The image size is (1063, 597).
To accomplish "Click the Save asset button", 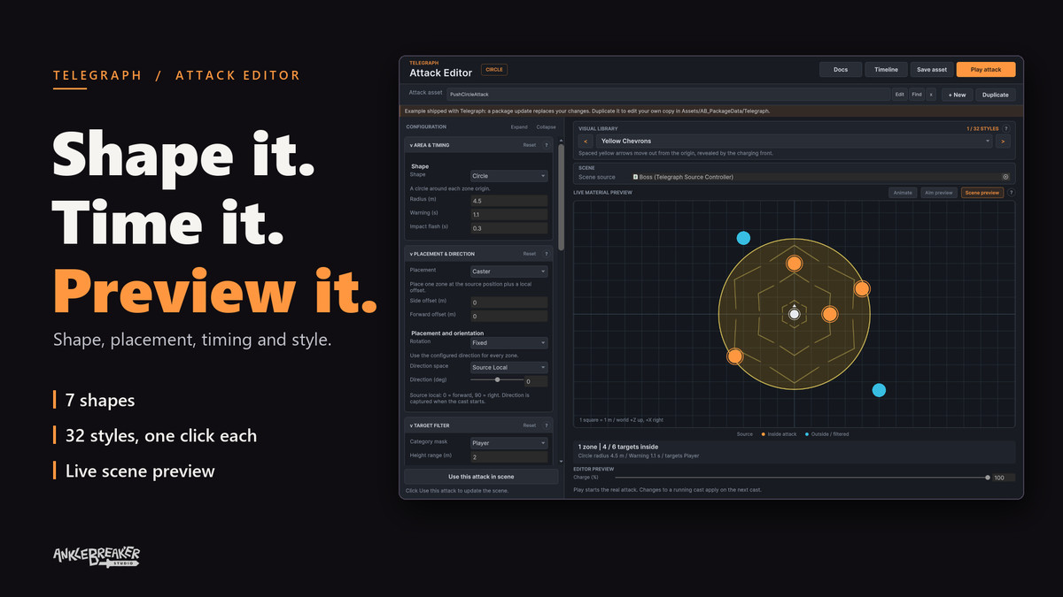I will 932,70.
